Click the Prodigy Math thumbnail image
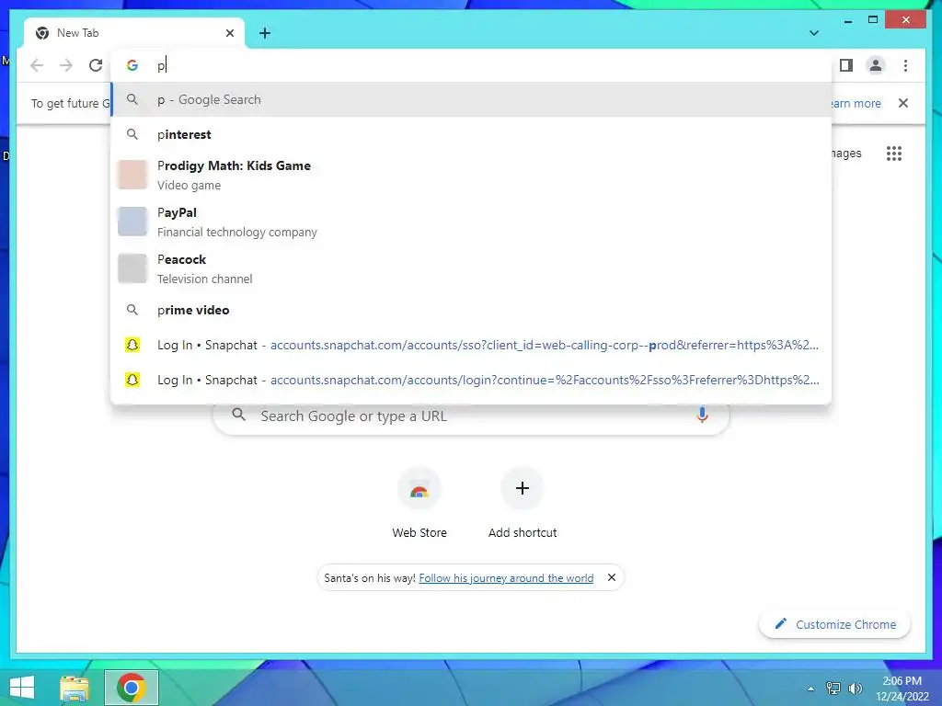Screen dimensions: 942x706 pos(132,175)
